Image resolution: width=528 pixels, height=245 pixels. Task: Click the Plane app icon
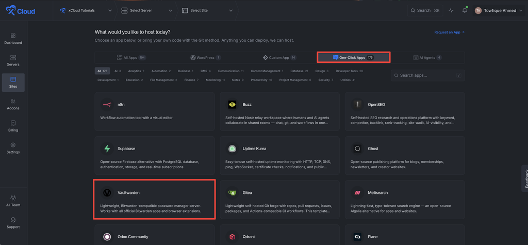pos(357,237)
